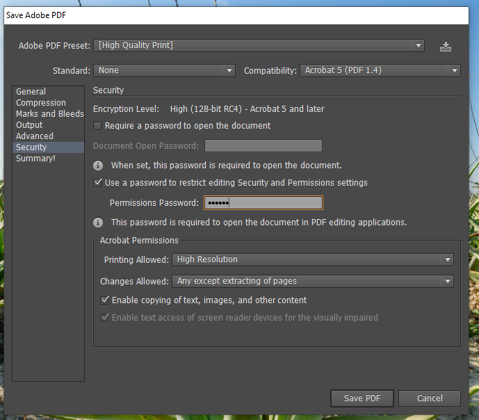Viewport: 479px width, 420px height.
Task: Click the Cancel button
Action: (430, 398)
